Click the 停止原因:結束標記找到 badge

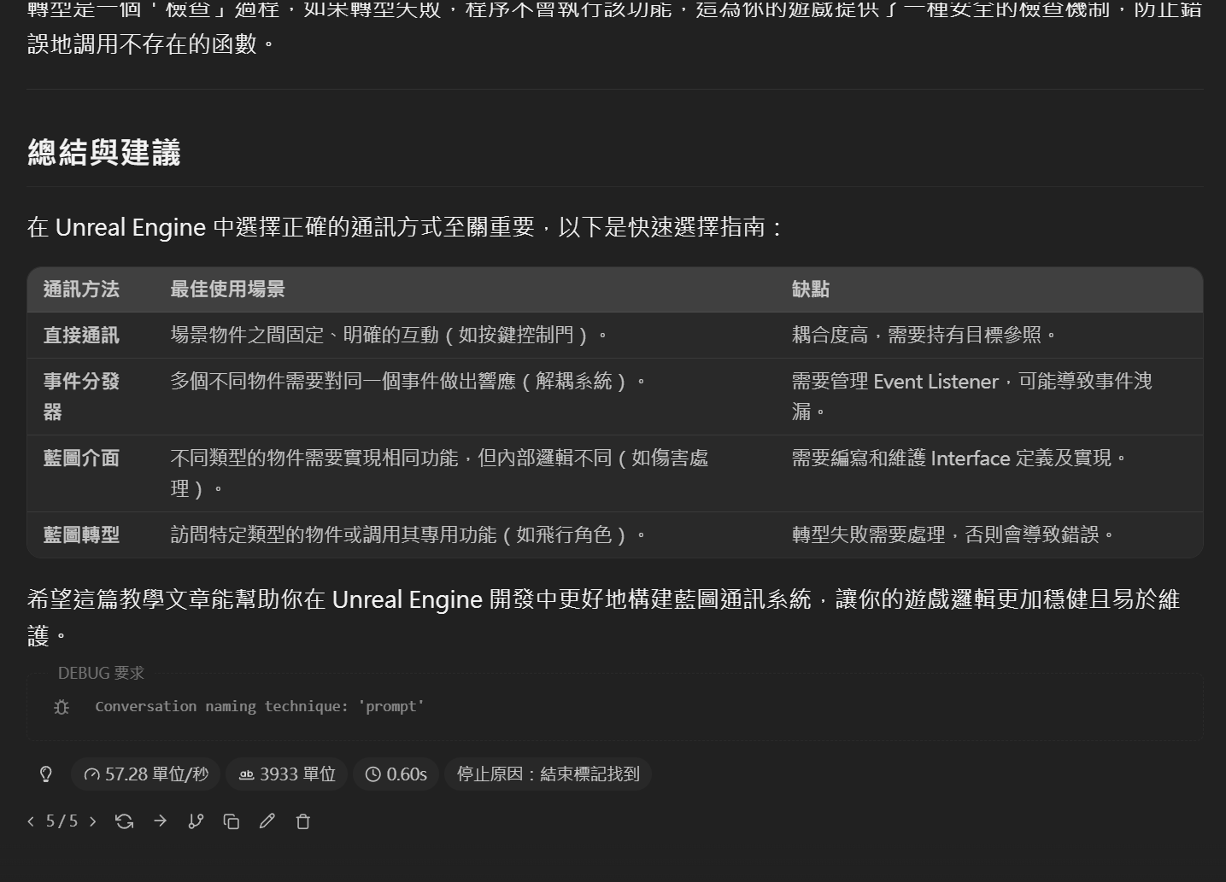tap(548, 774)
